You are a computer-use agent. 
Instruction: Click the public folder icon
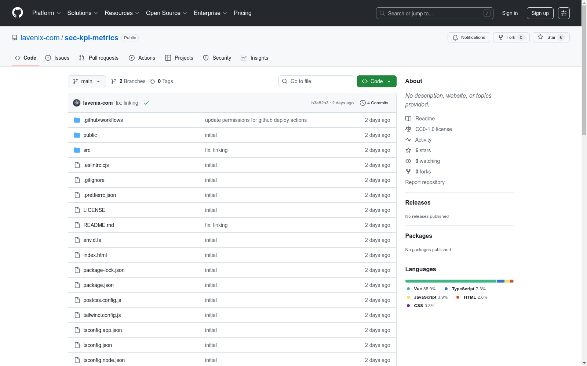coord(77,135)
